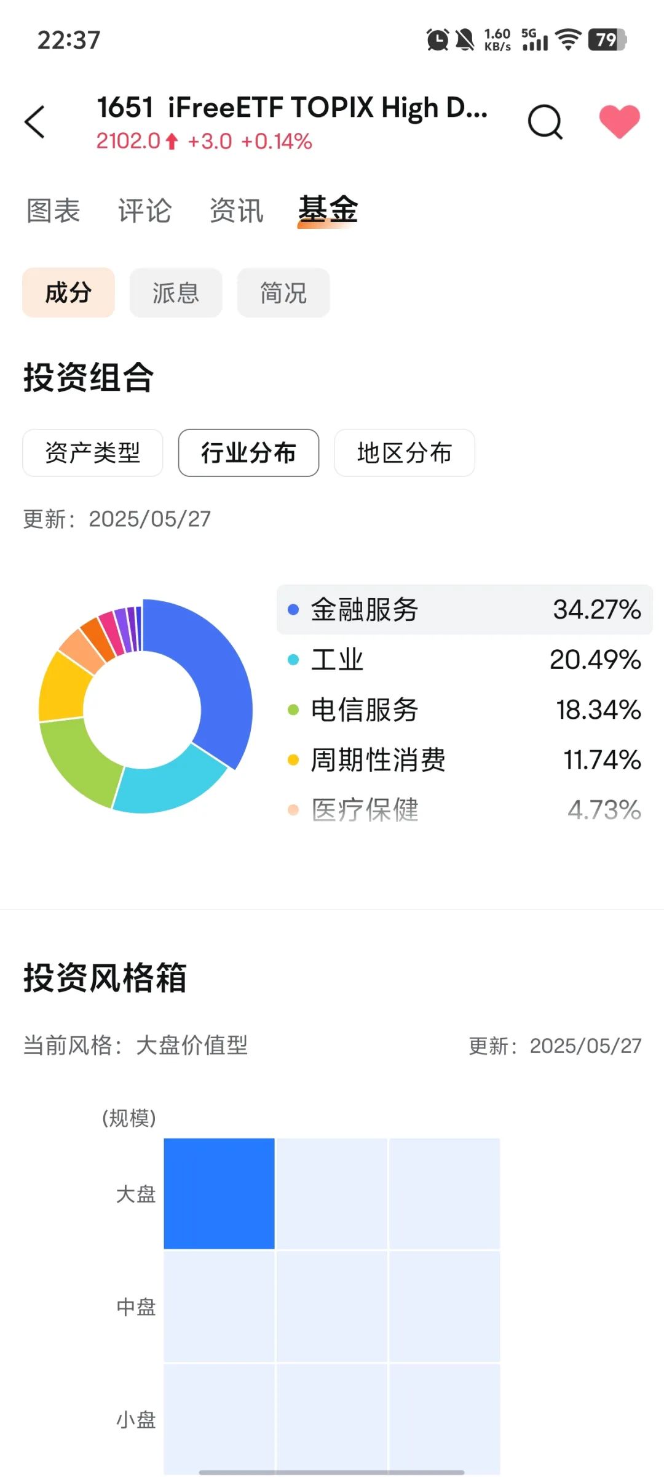Select the 电信服务 legend row
664x1477 pixels.
tap(465, 710)
